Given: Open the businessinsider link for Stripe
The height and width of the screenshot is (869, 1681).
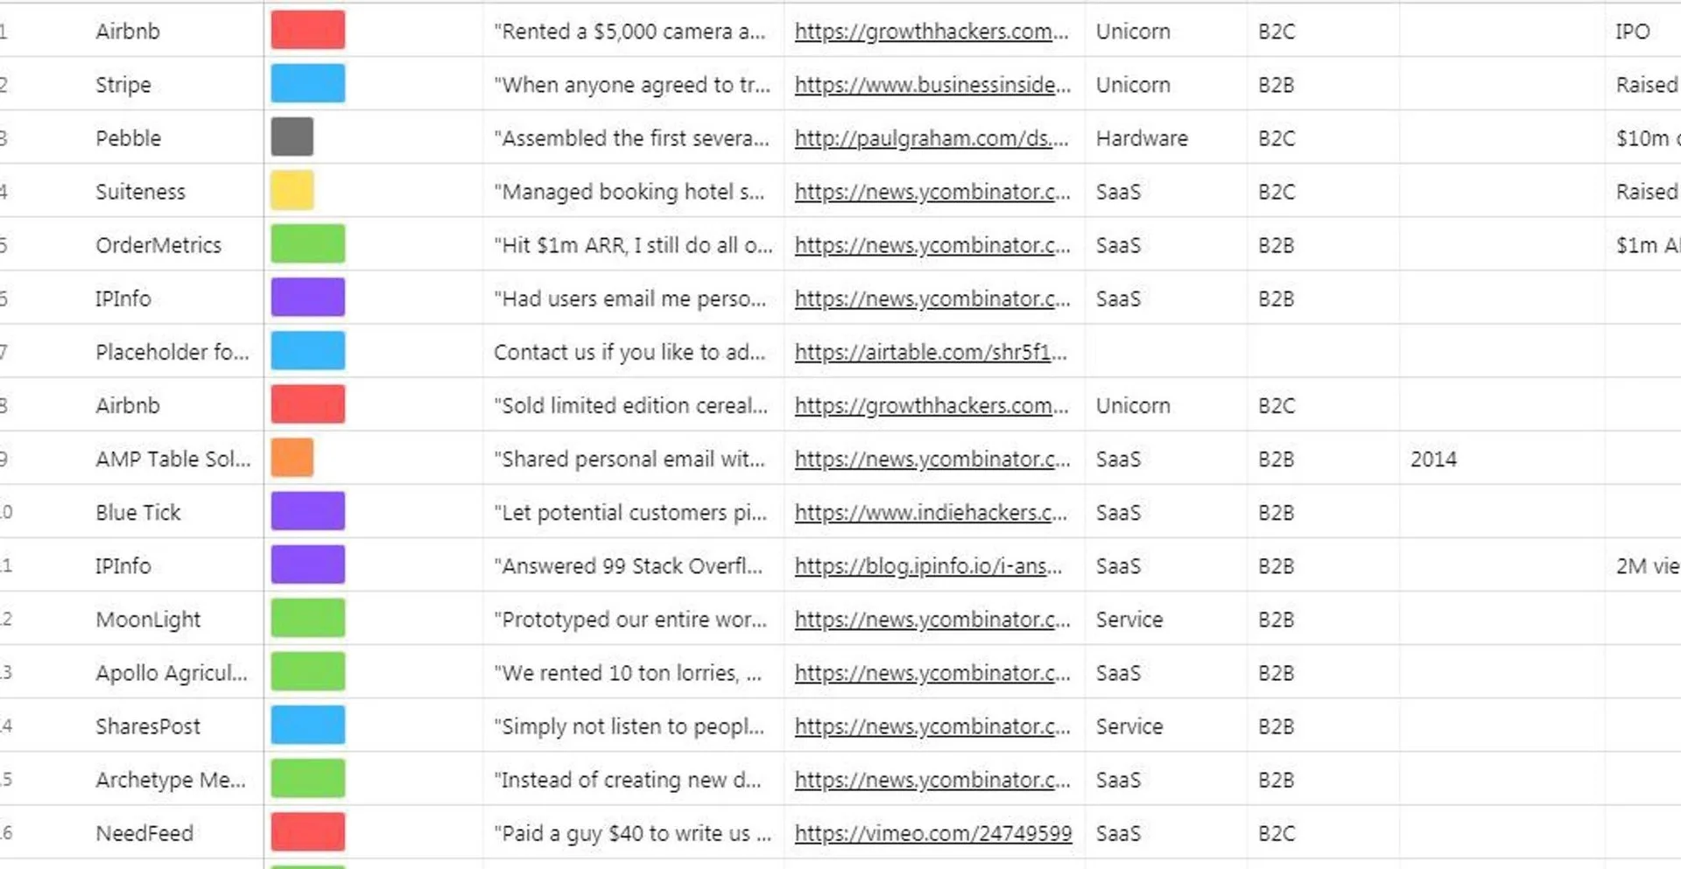Looking at the screenshot, I should (x=932, y=85).
